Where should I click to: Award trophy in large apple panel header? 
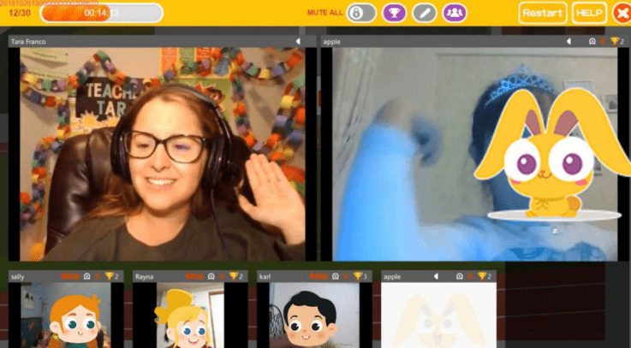pyautogui.click(x=615, y=41)
